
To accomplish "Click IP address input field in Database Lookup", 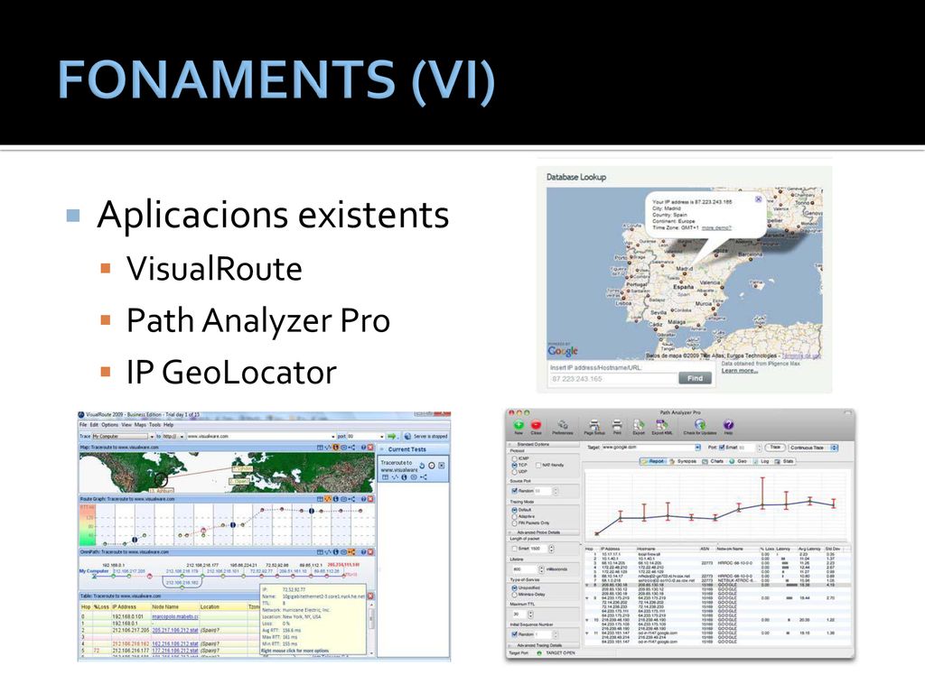I will tap(614, 379).
